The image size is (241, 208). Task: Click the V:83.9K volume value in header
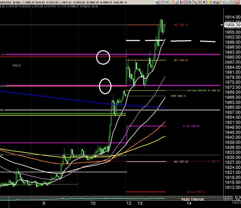pos(119,2)
